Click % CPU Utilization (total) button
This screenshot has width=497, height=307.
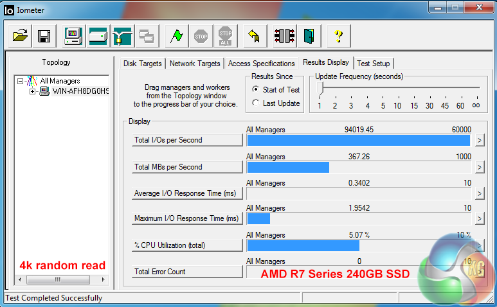click(x=187, y=245)
